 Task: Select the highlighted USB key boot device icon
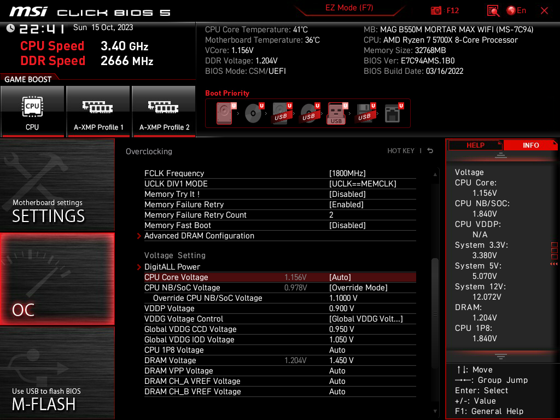337,113
